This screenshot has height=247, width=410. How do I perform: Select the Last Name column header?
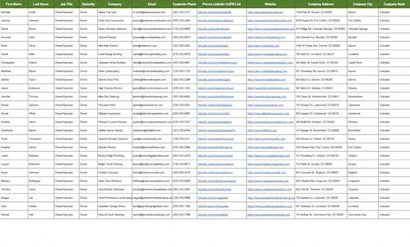pos(41,4)
